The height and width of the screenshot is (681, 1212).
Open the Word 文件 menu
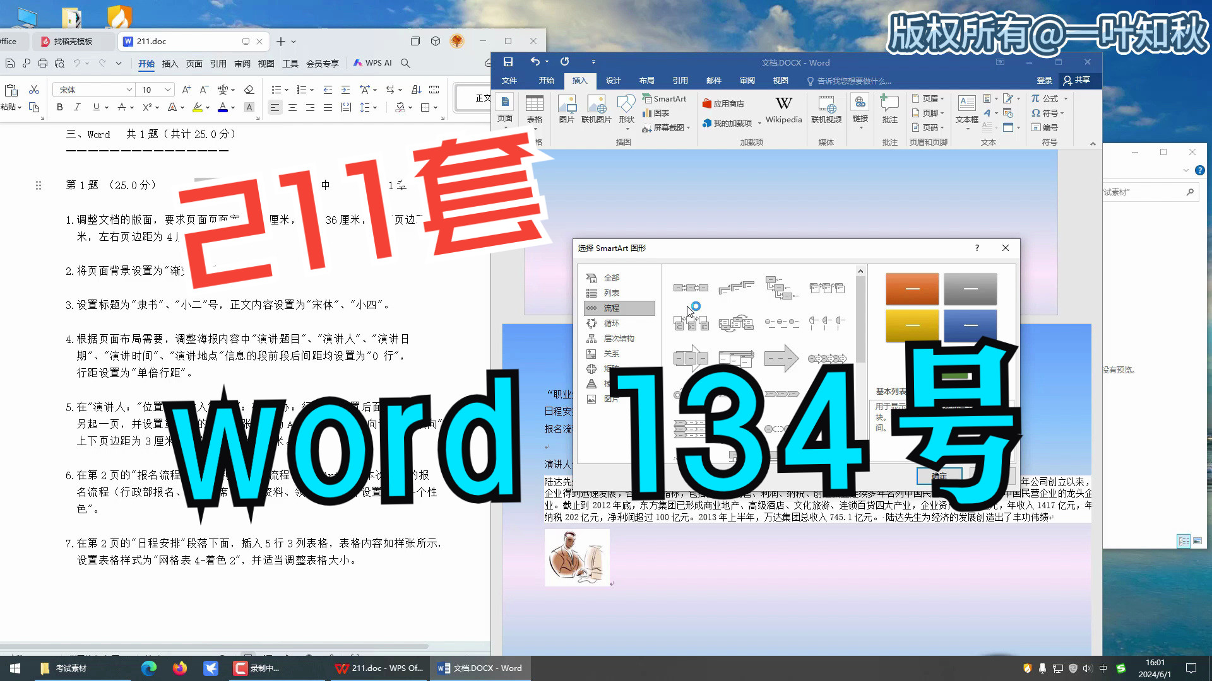[x=509, y=81]
